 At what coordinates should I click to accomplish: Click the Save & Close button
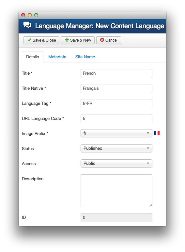click(x=41, y=40)
